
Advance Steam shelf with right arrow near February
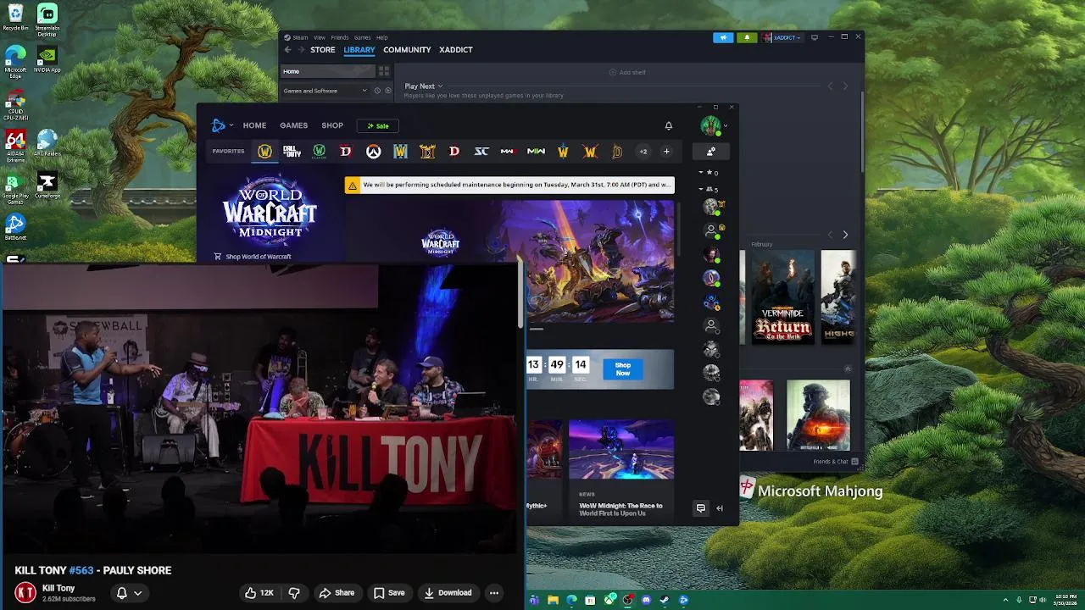845,235
